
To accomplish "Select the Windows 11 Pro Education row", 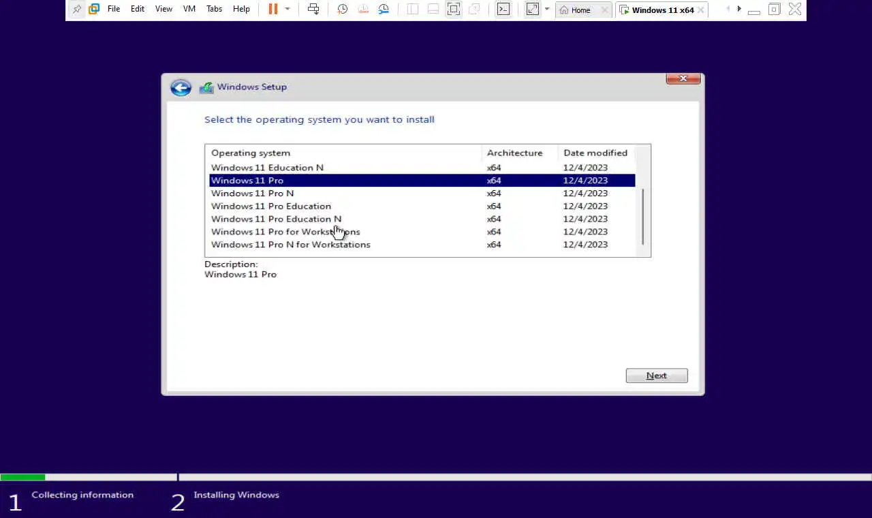I will (x=422, y=207).
